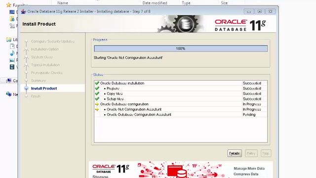The height and width of the screenshot is (178, 316).
Task: Click the Desktop icon under Favorites in Explorer
Action: coord(12,12)
